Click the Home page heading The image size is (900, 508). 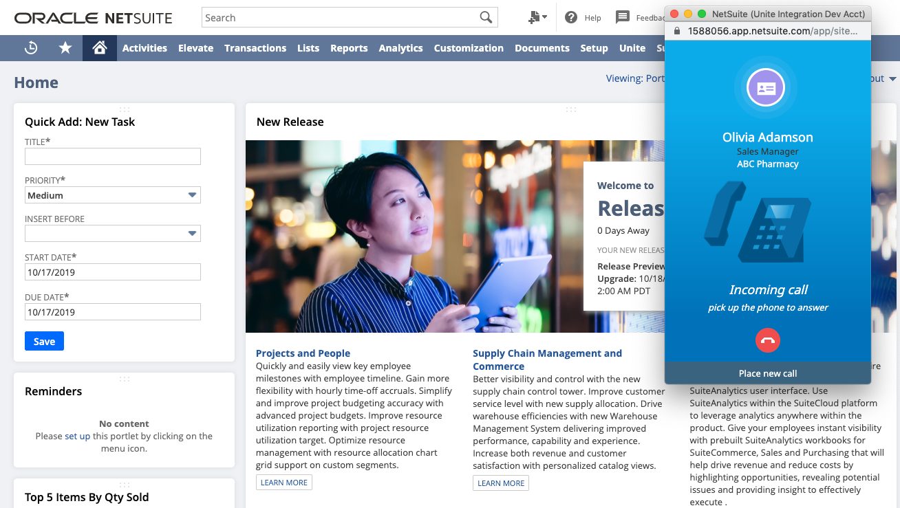click(x=36, y=82)
